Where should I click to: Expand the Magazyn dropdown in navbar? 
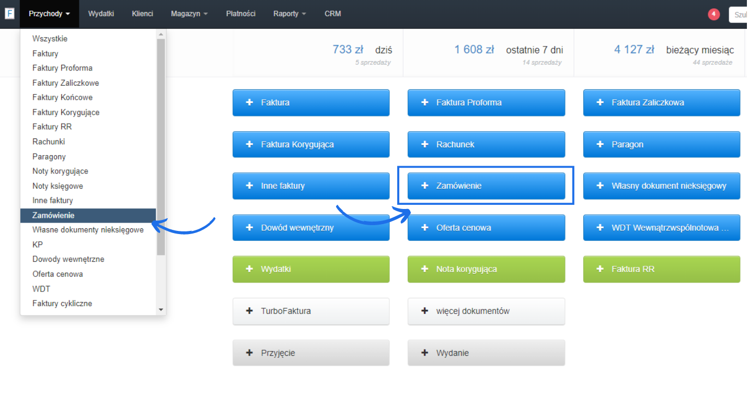[189, 14]
